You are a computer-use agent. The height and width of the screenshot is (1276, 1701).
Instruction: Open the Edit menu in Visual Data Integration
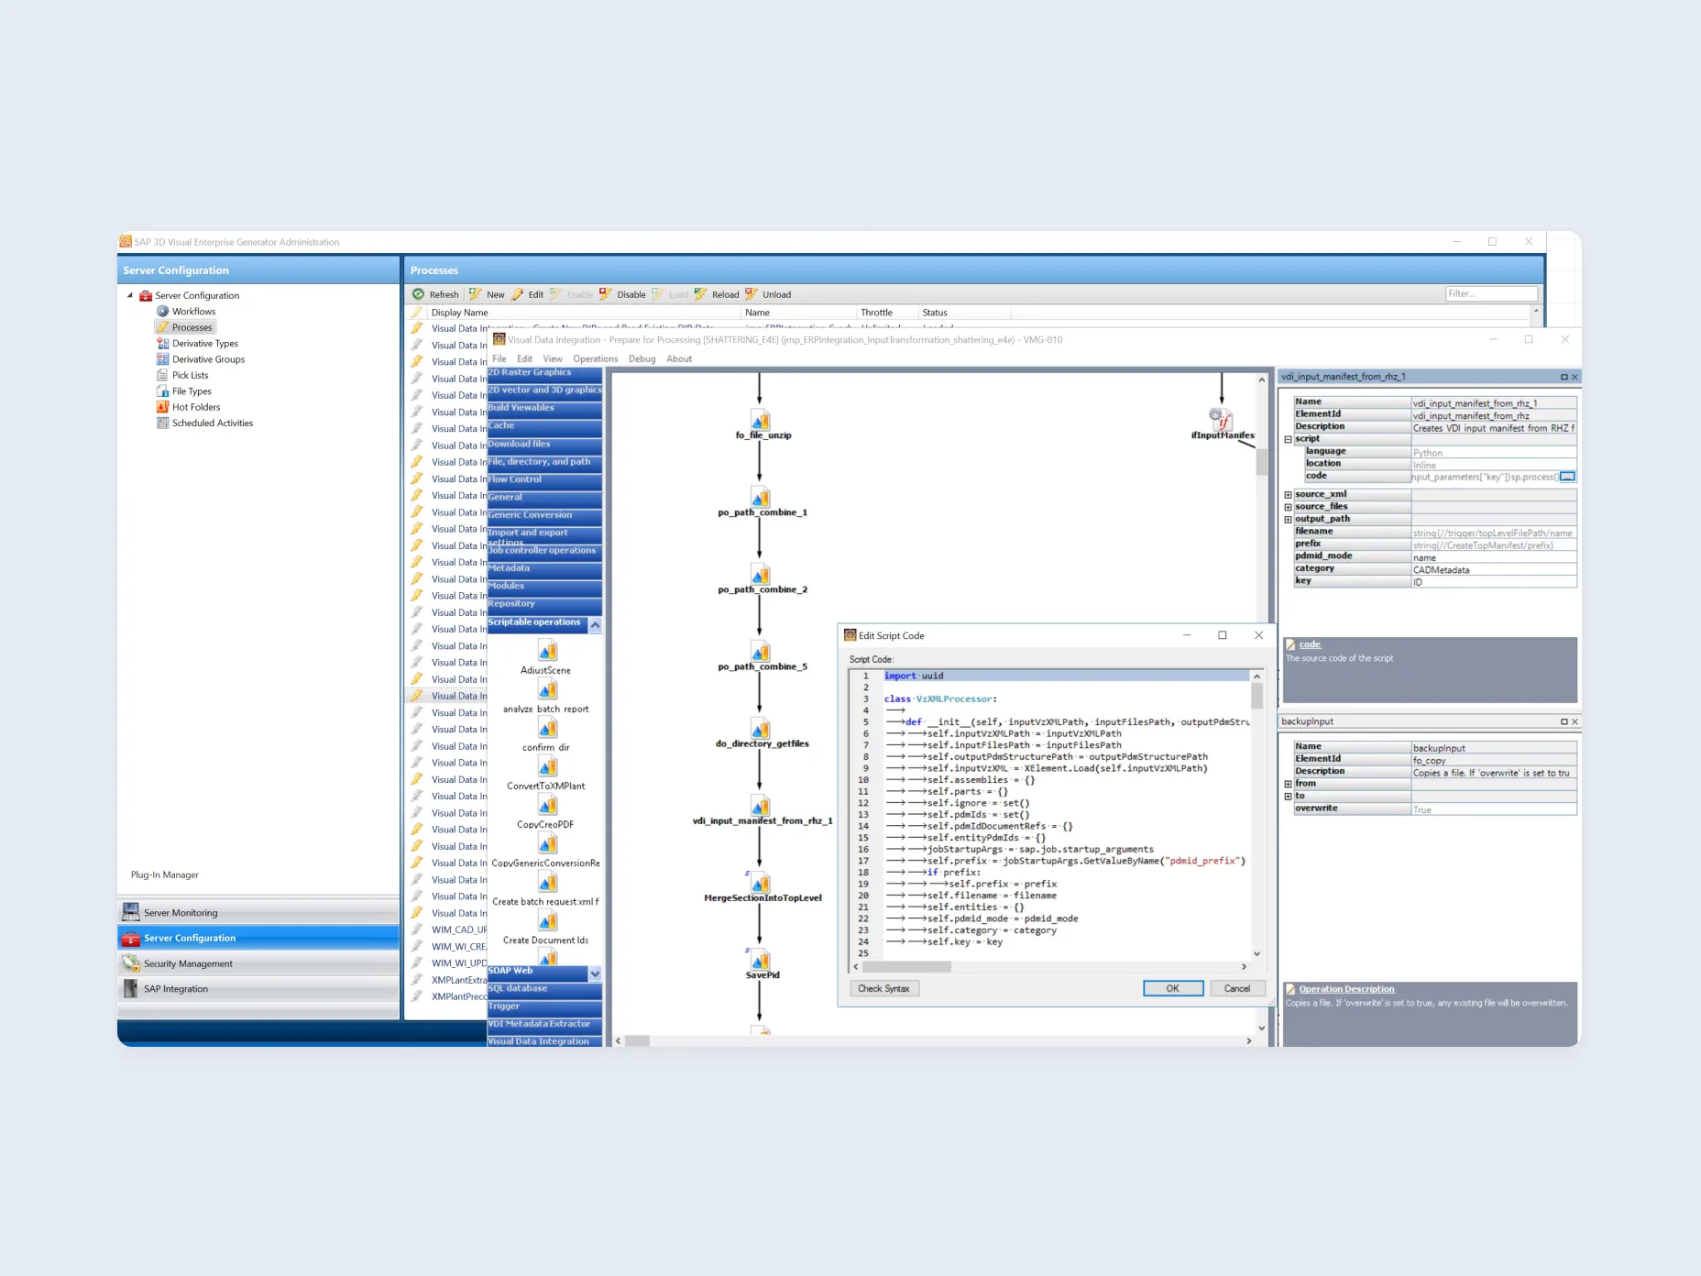pos(524,358)
